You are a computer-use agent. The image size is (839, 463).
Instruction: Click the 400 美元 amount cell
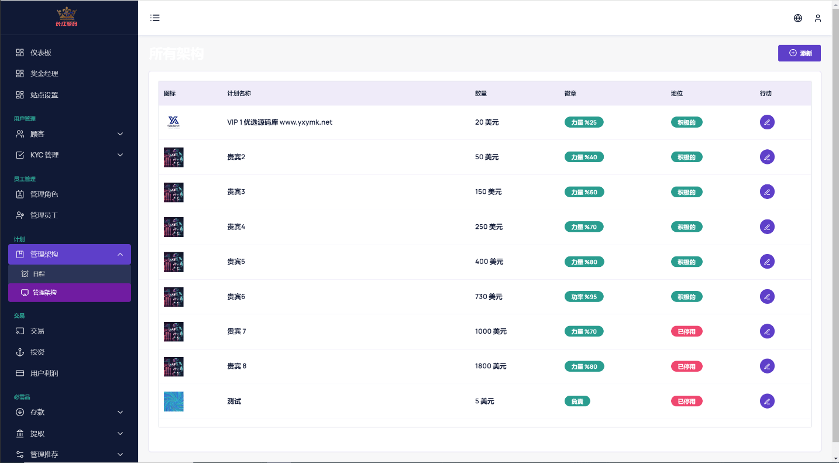pos(489,262)
